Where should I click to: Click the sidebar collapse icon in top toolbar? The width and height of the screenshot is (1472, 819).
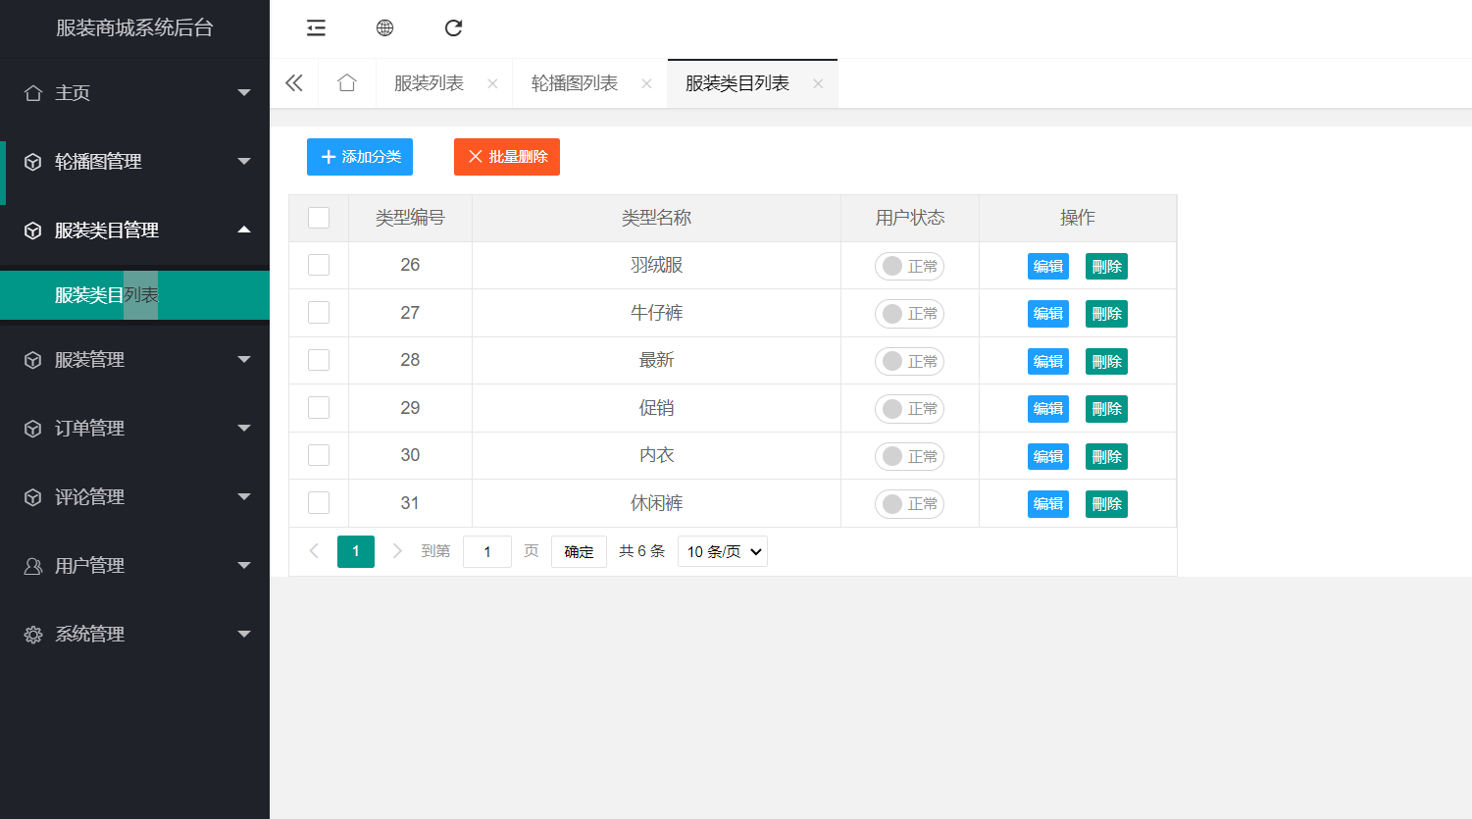coord(316,27)
